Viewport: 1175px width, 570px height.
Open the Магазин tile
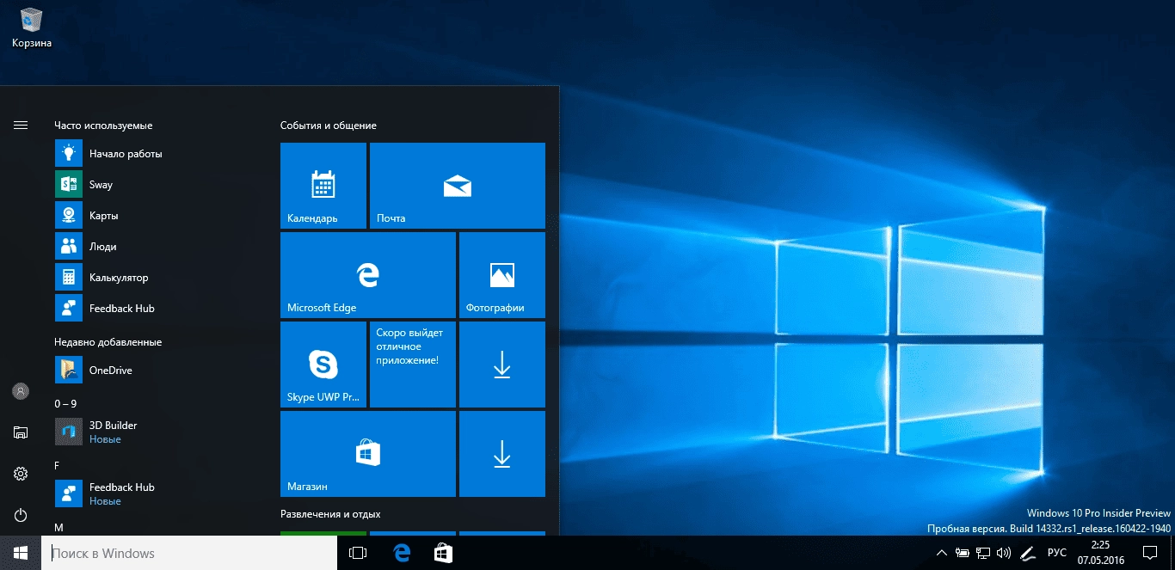point(368,454)
